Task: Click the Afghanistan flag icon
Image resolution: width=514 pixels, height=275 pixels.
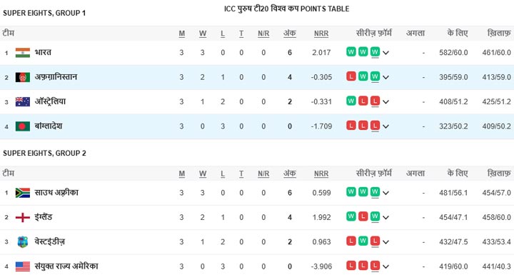Action: click(23, 77)
